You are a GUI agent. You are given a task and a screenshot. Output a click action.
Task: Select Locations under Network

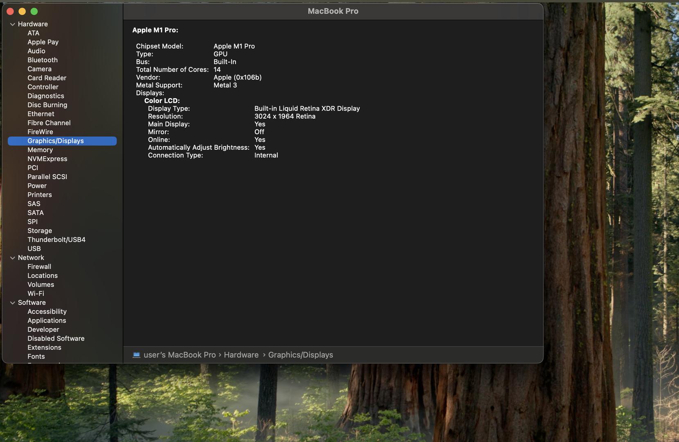(43, 276)
